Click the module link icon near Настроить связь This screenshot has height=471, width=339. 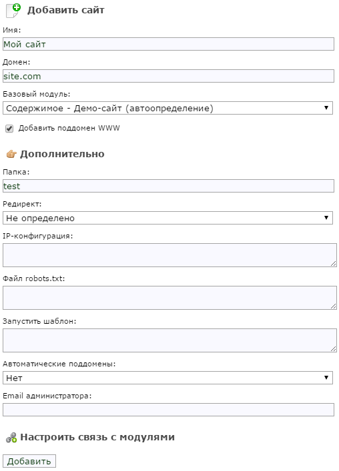tap(11, 438)
